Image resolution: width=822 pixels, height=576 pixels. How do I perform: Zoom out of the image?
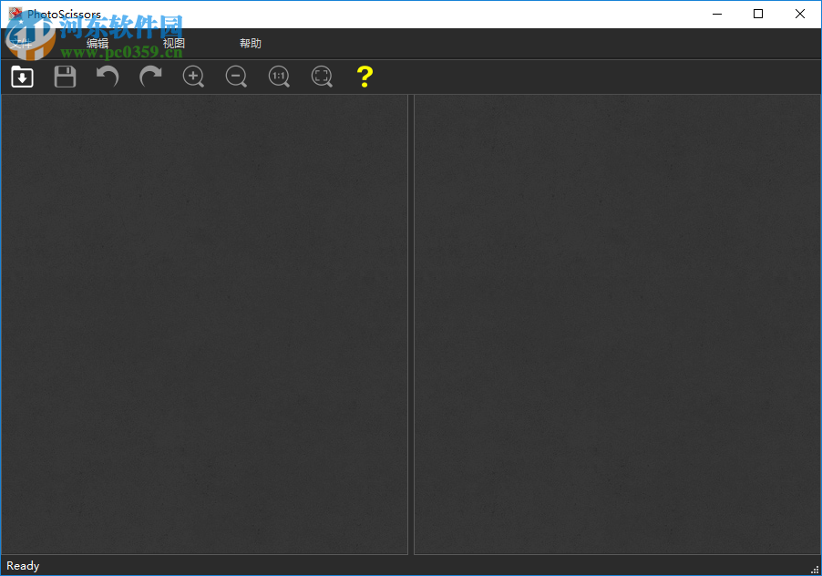(x=236, y=77)
